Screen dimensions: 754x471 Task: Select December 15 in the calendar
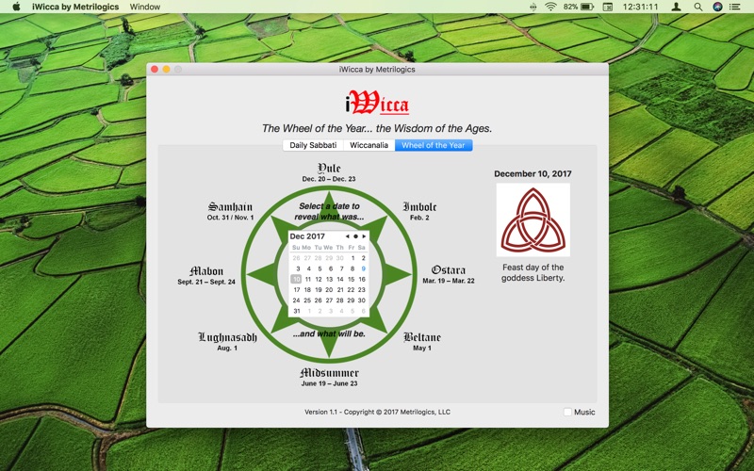(351, 279)
